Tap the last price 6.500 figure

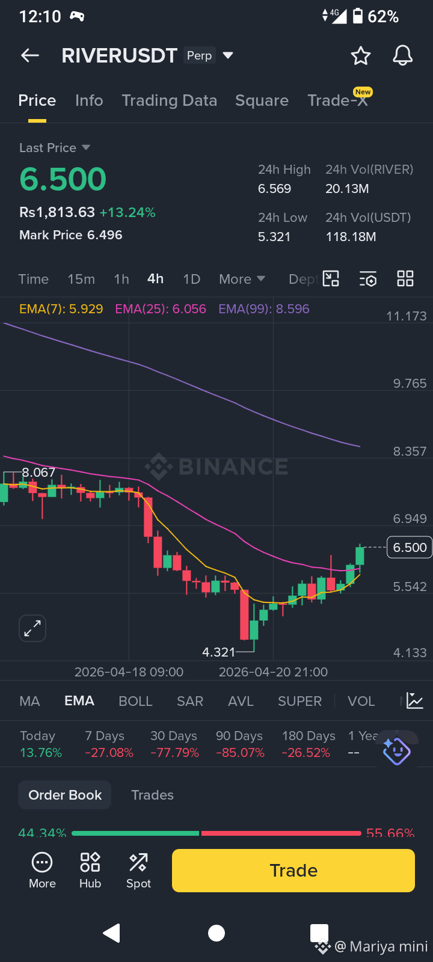coord(63,179)
